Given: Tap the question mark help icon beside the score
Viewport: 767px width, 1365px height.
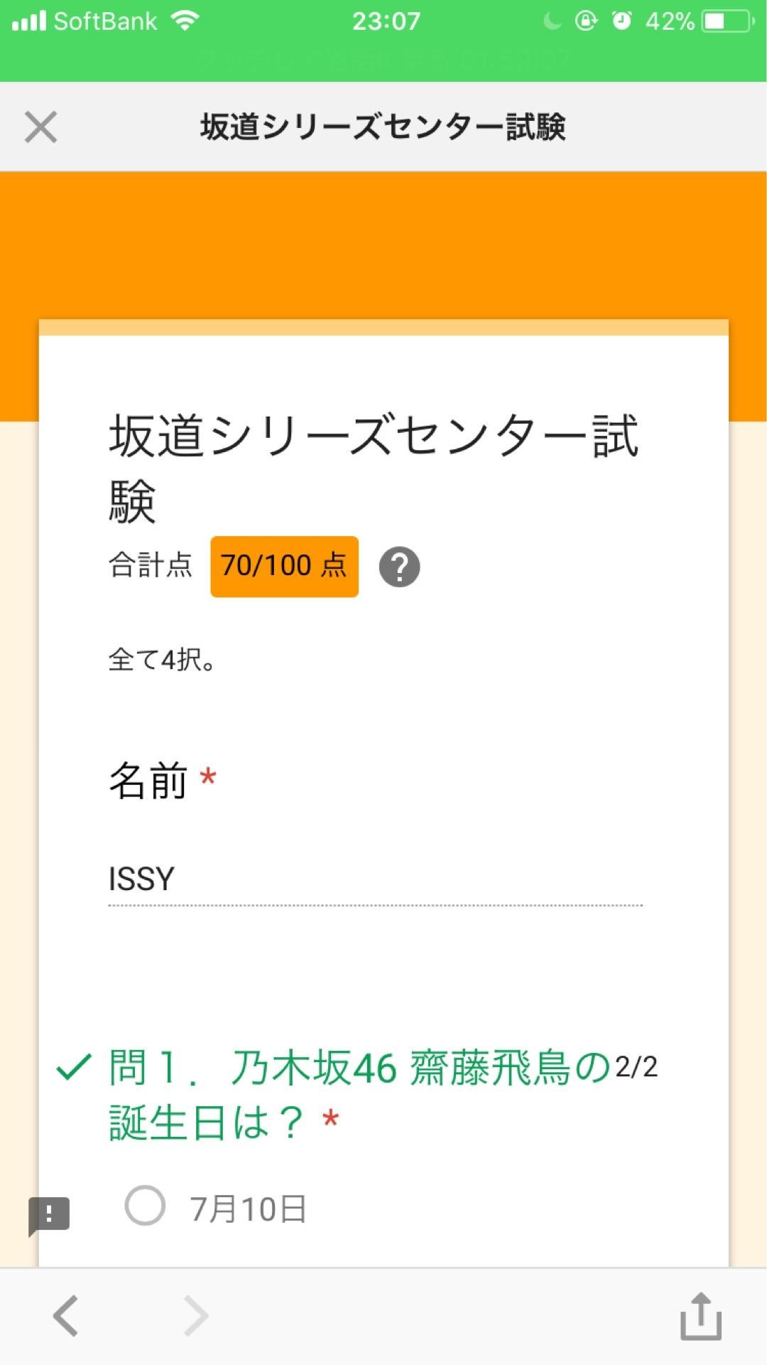Looking at the screenshot, I should [399, 567].
